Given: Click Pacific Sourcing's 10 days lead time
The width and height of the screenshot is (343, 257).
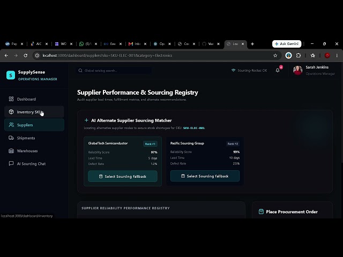Looking at the screenshot, I should [x=234, y=157].
